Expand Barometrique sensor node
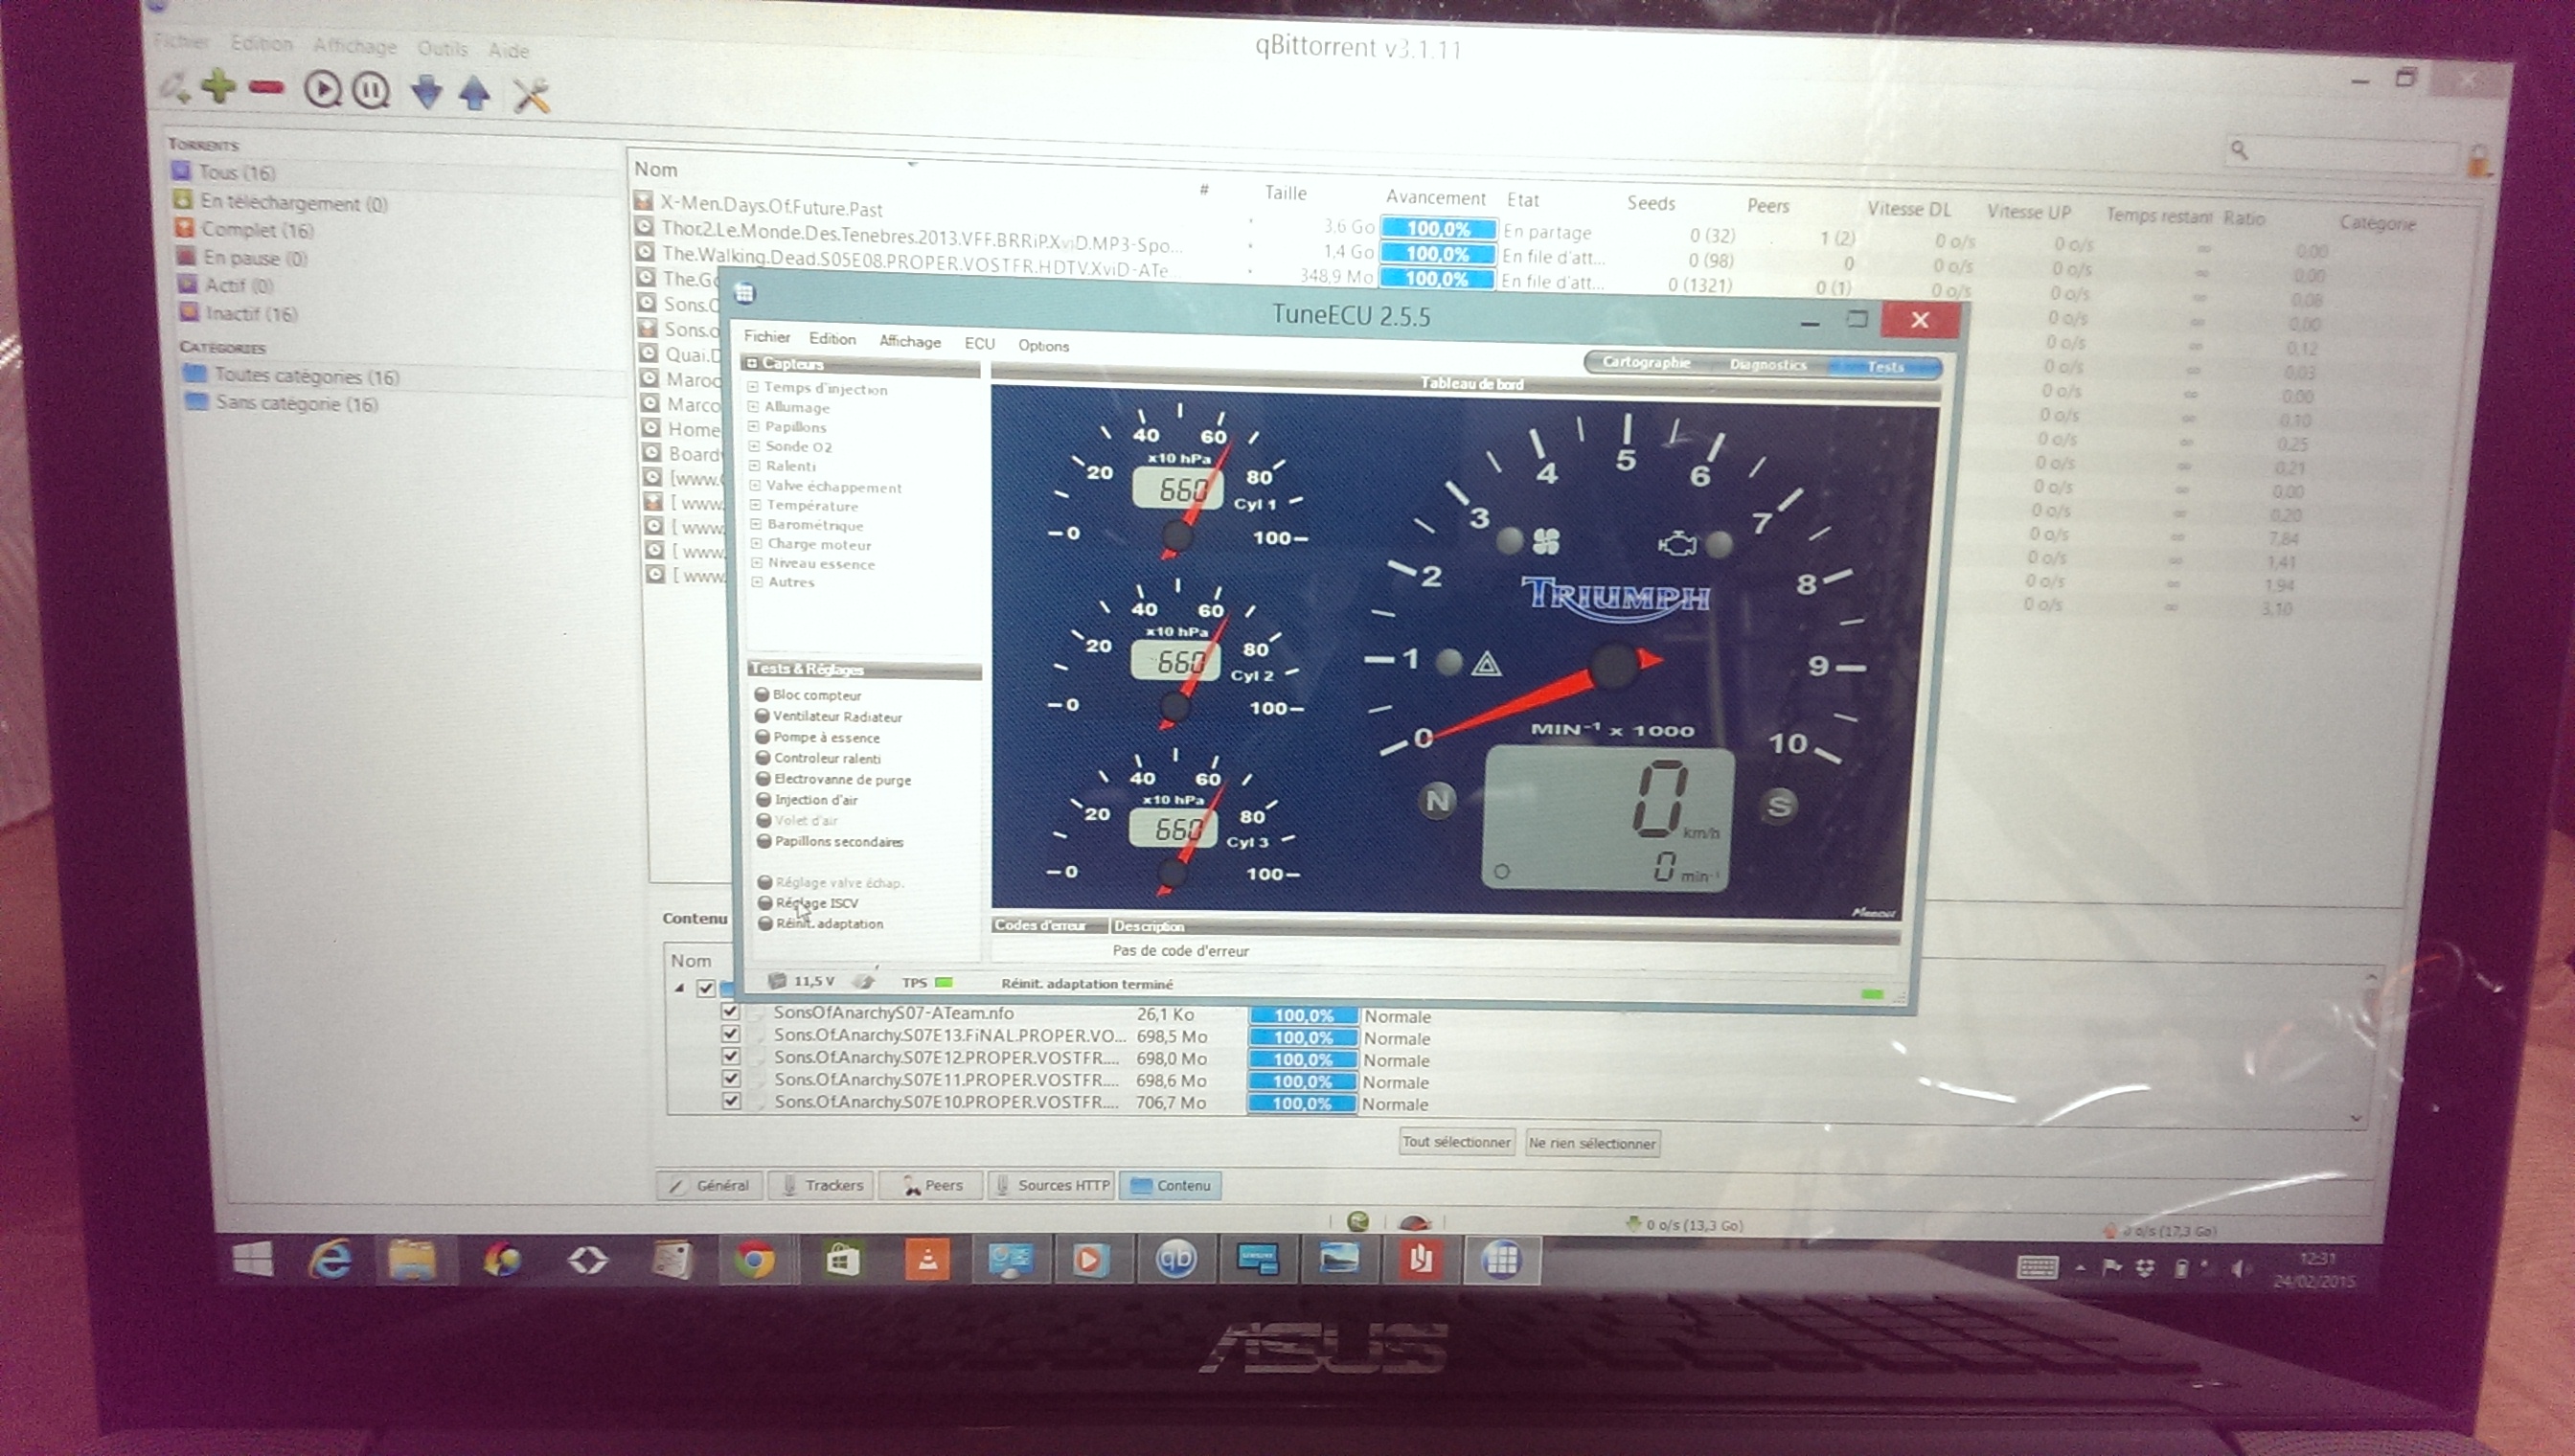Image resolution: width=2575 pixels, height=1456 pixels. pyautogui.click(x=757, y=524)
